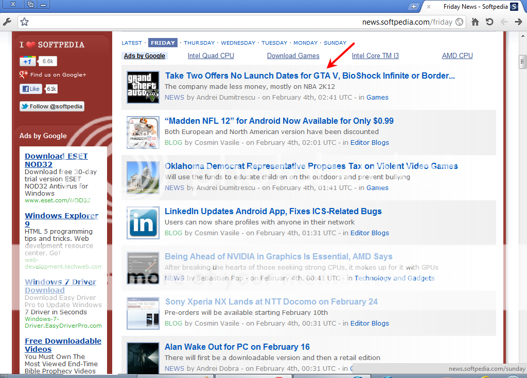Click the Alan Wake thumbnail
This screenshot has height=378, width=527.
coord(143,358)
